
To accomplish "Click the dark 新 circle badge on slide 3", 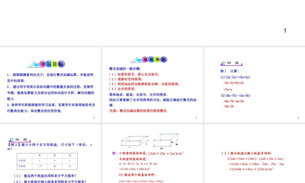I will [x=164, y=59].
